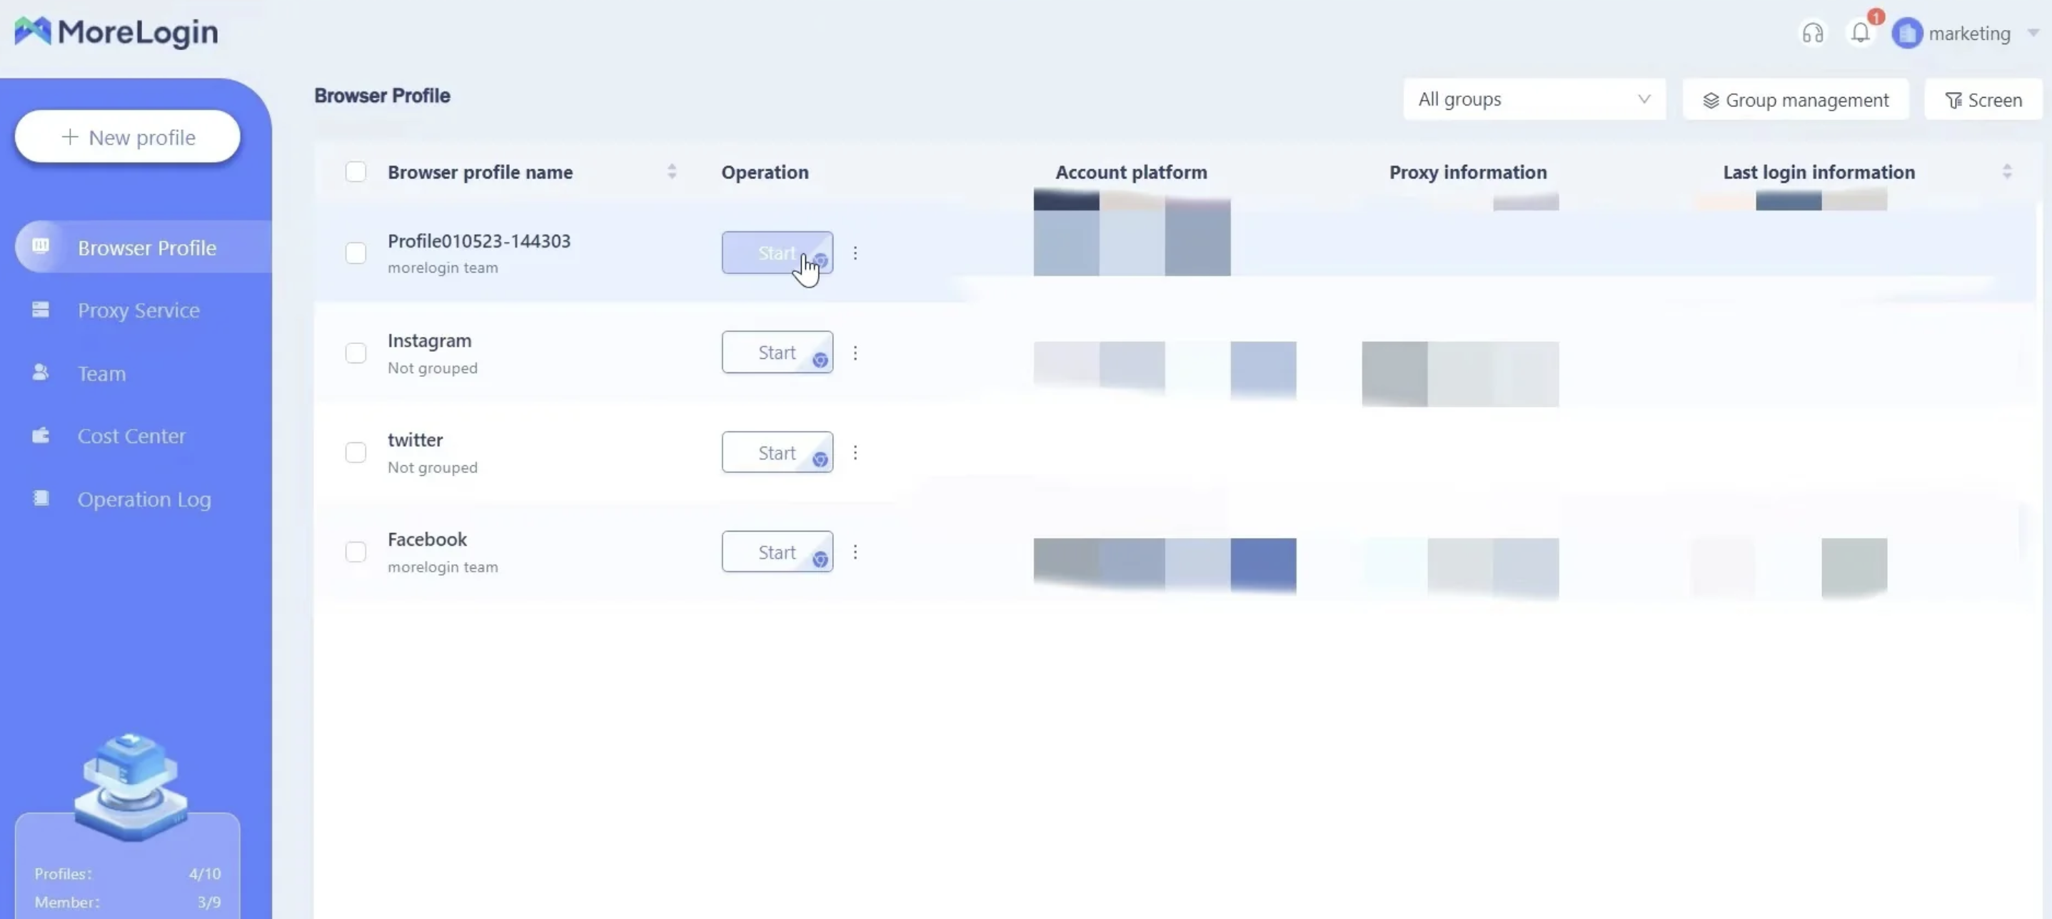Click the New profile button
This screenshot has height=919, width=2052.
(x=128, y=137)
